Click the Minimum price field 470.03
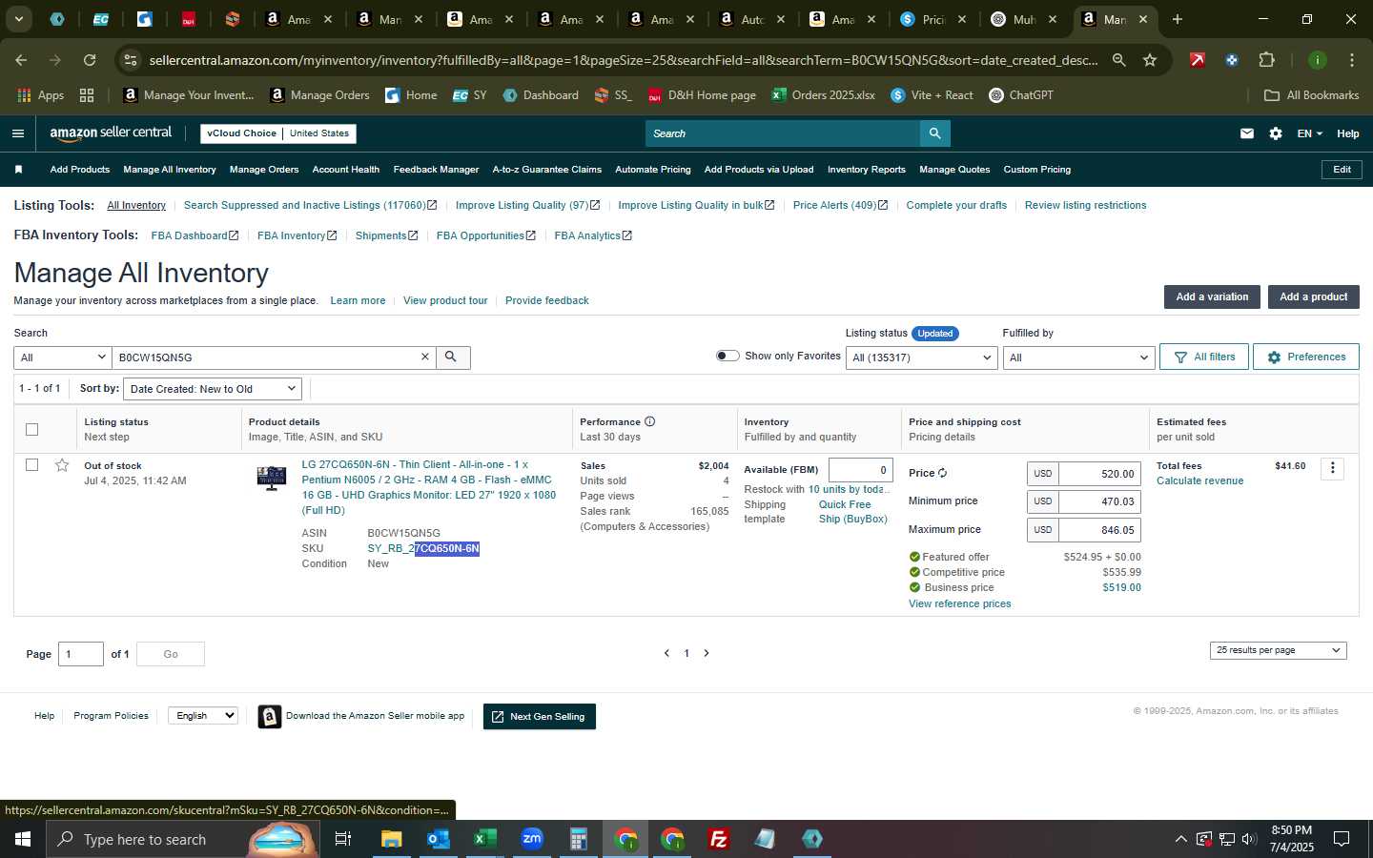The width and height of the screenshot is (1373, 858). coord(1097,501)
